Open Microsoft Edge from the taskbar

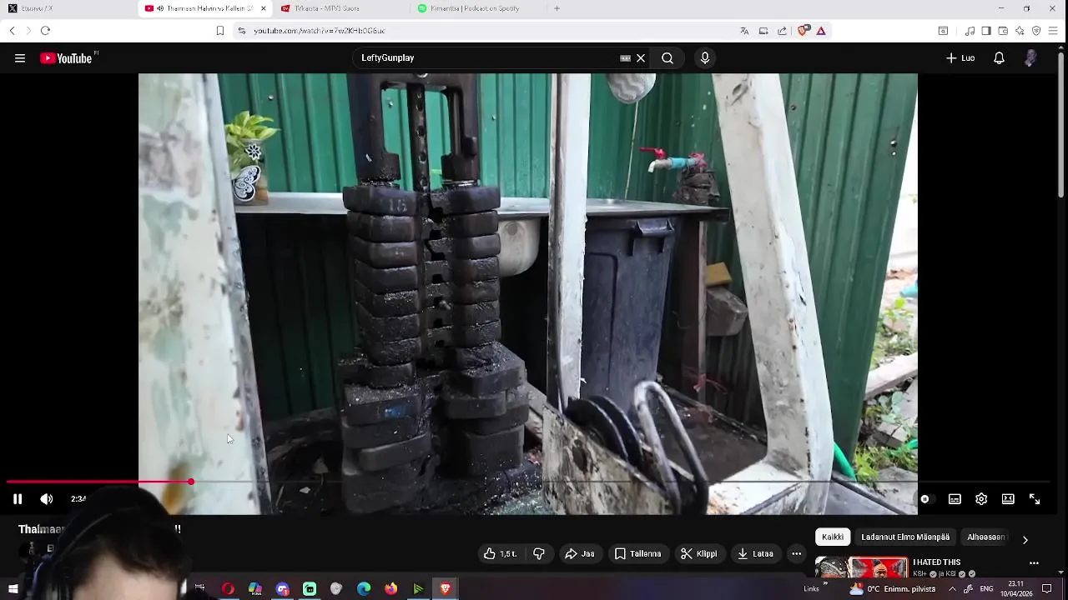(x=364, y=589)
